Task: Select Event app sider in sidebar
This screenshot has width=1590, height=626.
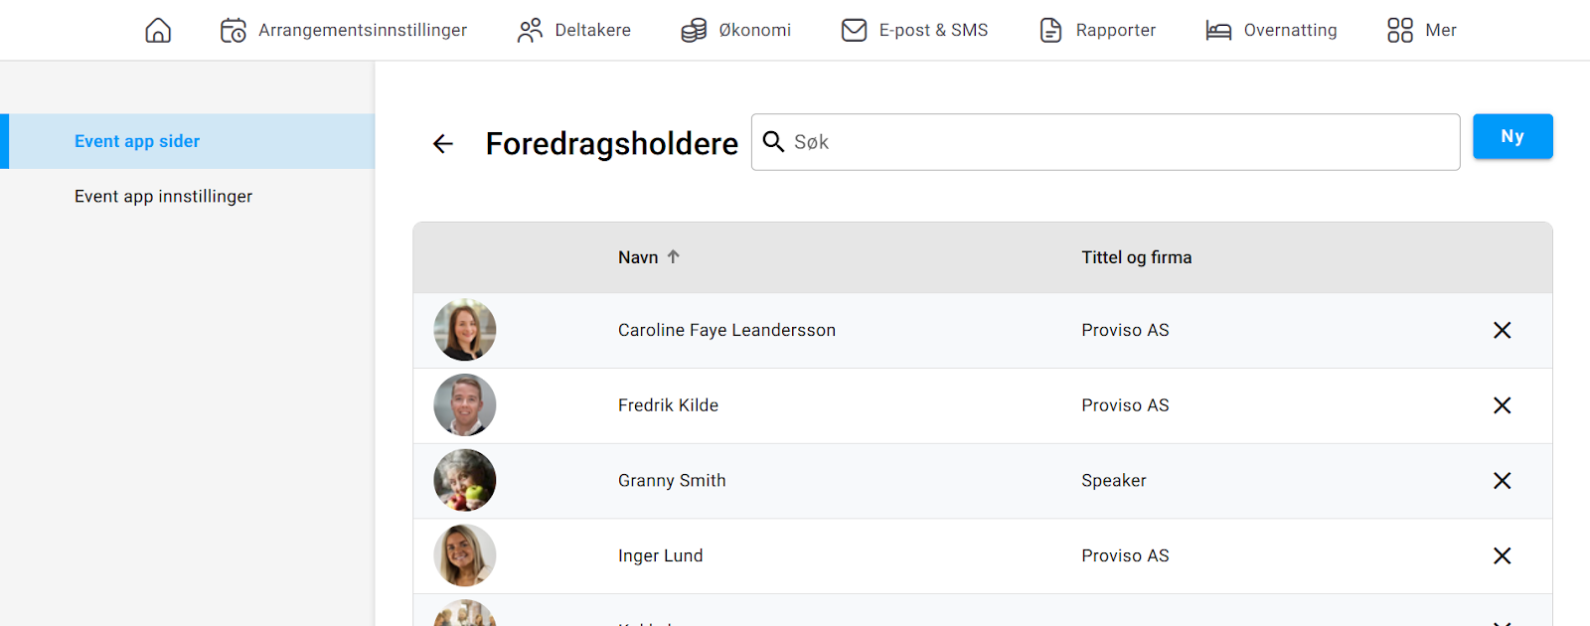Action: [x=188, y=141]
